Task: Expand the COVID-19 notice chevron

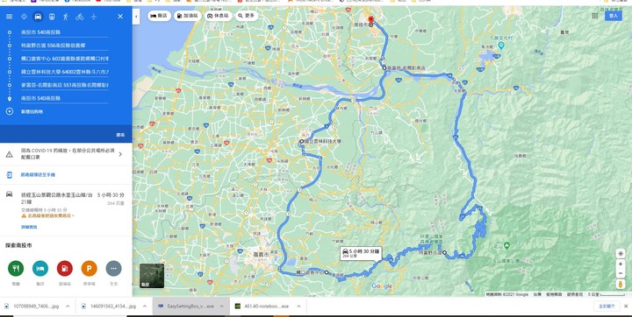Action: pyautogui.click(x=120, y=154)
